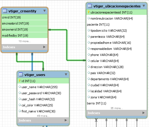The image size is (149, 127).
Task: Click primary key icon of ubicacionespacientesid
Action: 89,12
